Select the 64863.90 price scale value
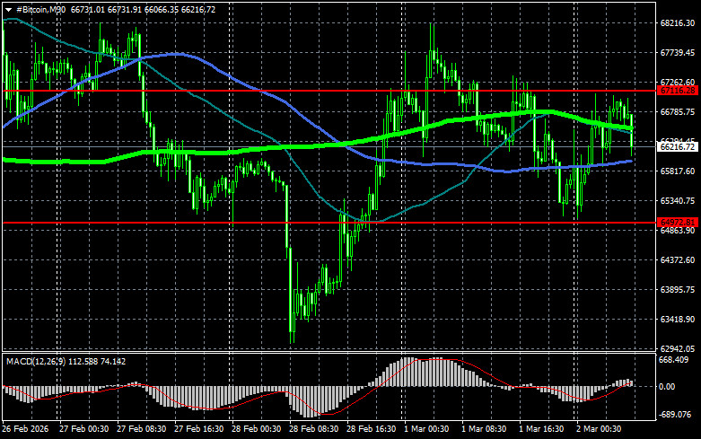This screenshot has width=701, height=439. coord(678,231)
